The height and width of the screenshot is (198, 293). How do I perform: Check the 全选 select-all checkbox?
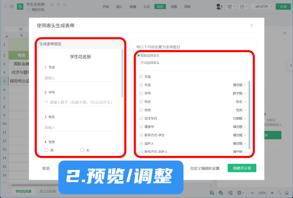[x=141, y=76]
